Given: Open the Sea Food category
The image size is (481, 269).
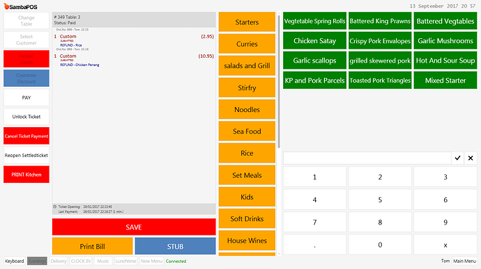Looking at the screenshot, I should point(247,131).
